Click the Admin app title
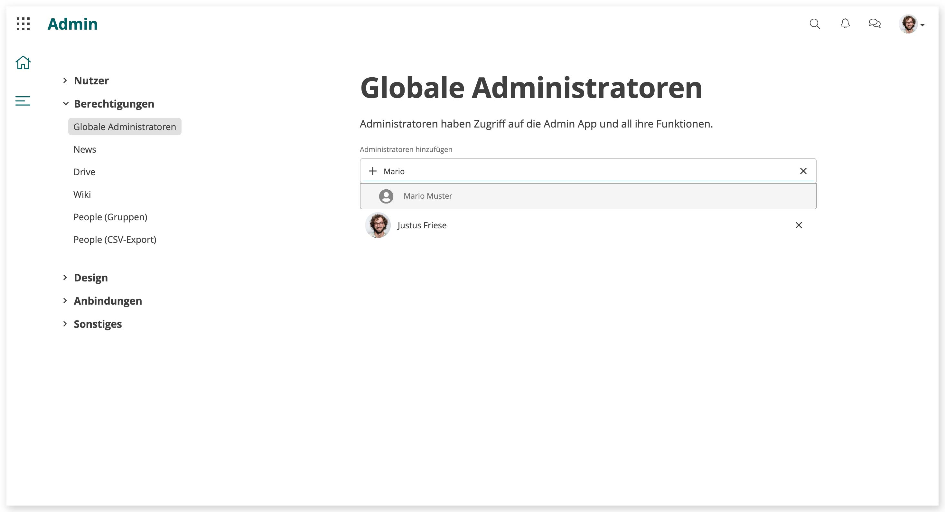 point(73,24)
